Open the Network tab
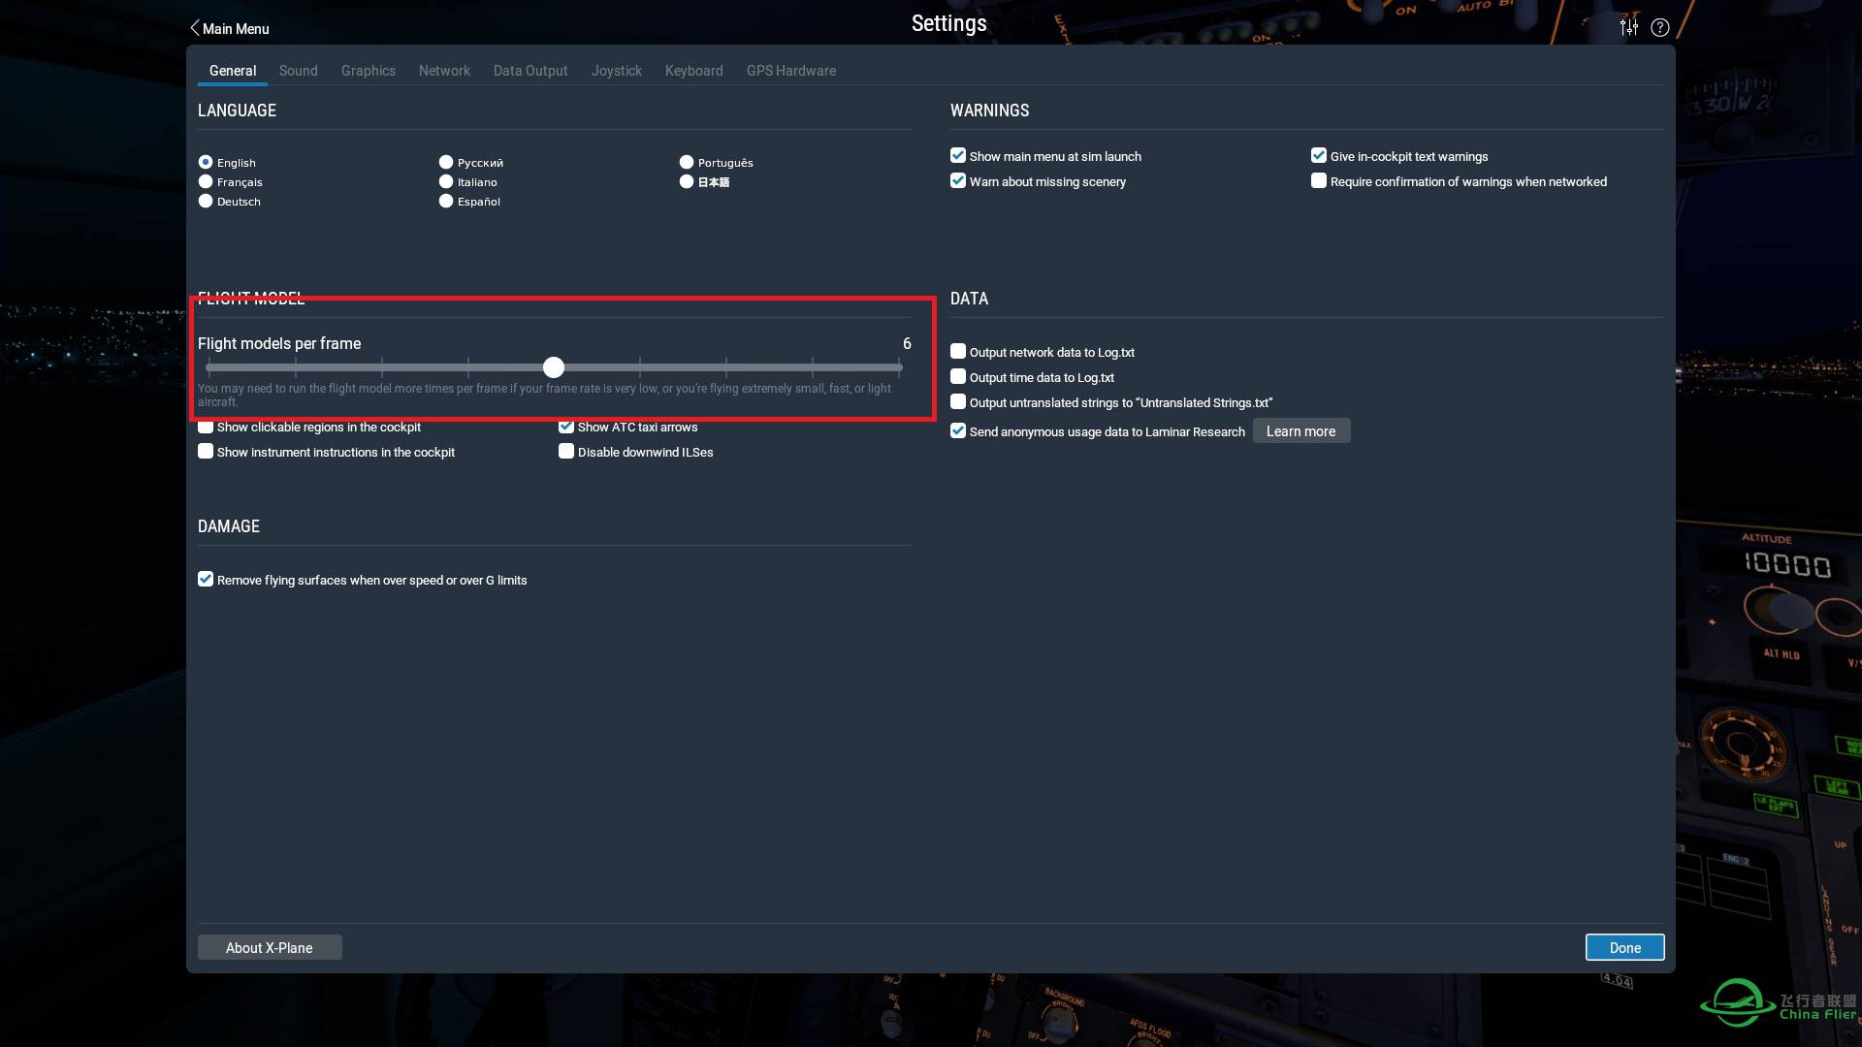The height and width of the screenshot is (1047, 1862). click(444, 71)
